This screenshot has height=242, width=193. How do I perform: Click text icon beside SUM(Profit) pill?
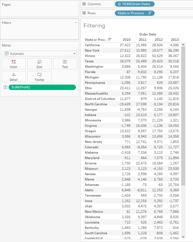[6, 87]
